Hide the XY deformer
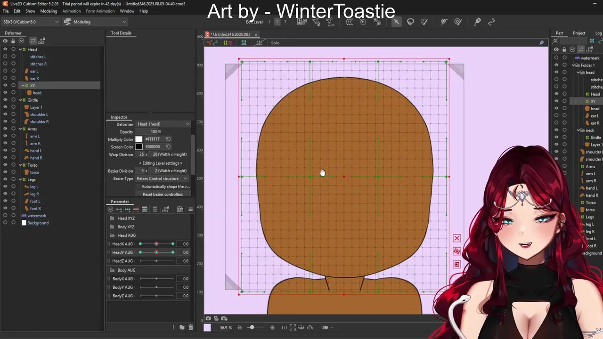This screenshot has width=603, height=339. coord(5,86)
